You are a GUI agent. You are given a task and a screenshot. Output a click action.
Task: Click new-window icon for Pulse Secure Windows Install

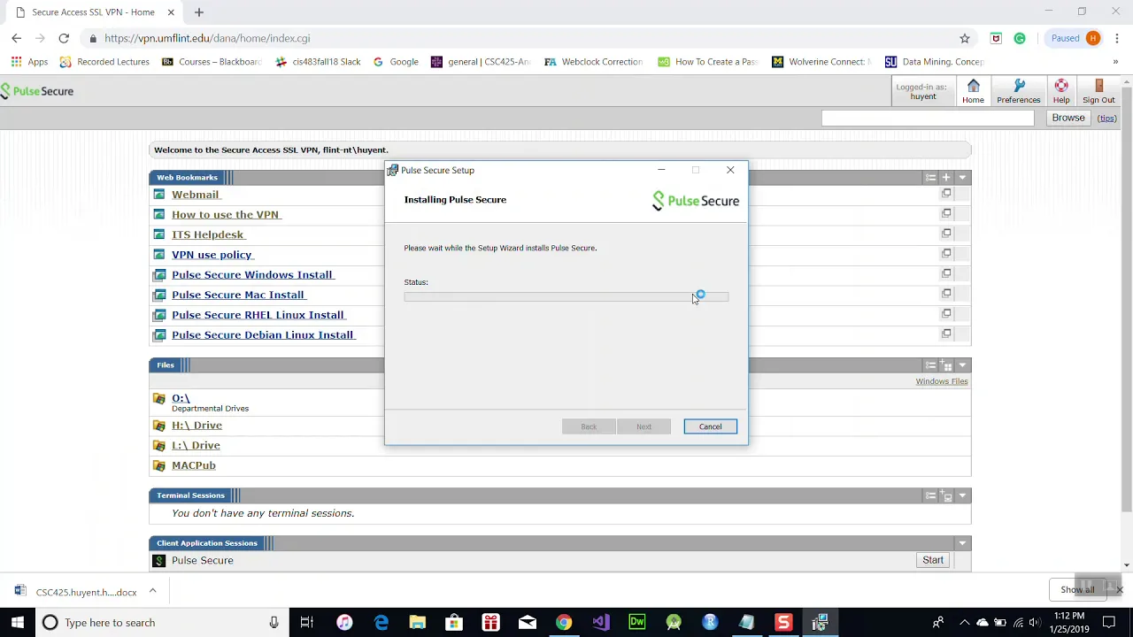click(946, 273)
